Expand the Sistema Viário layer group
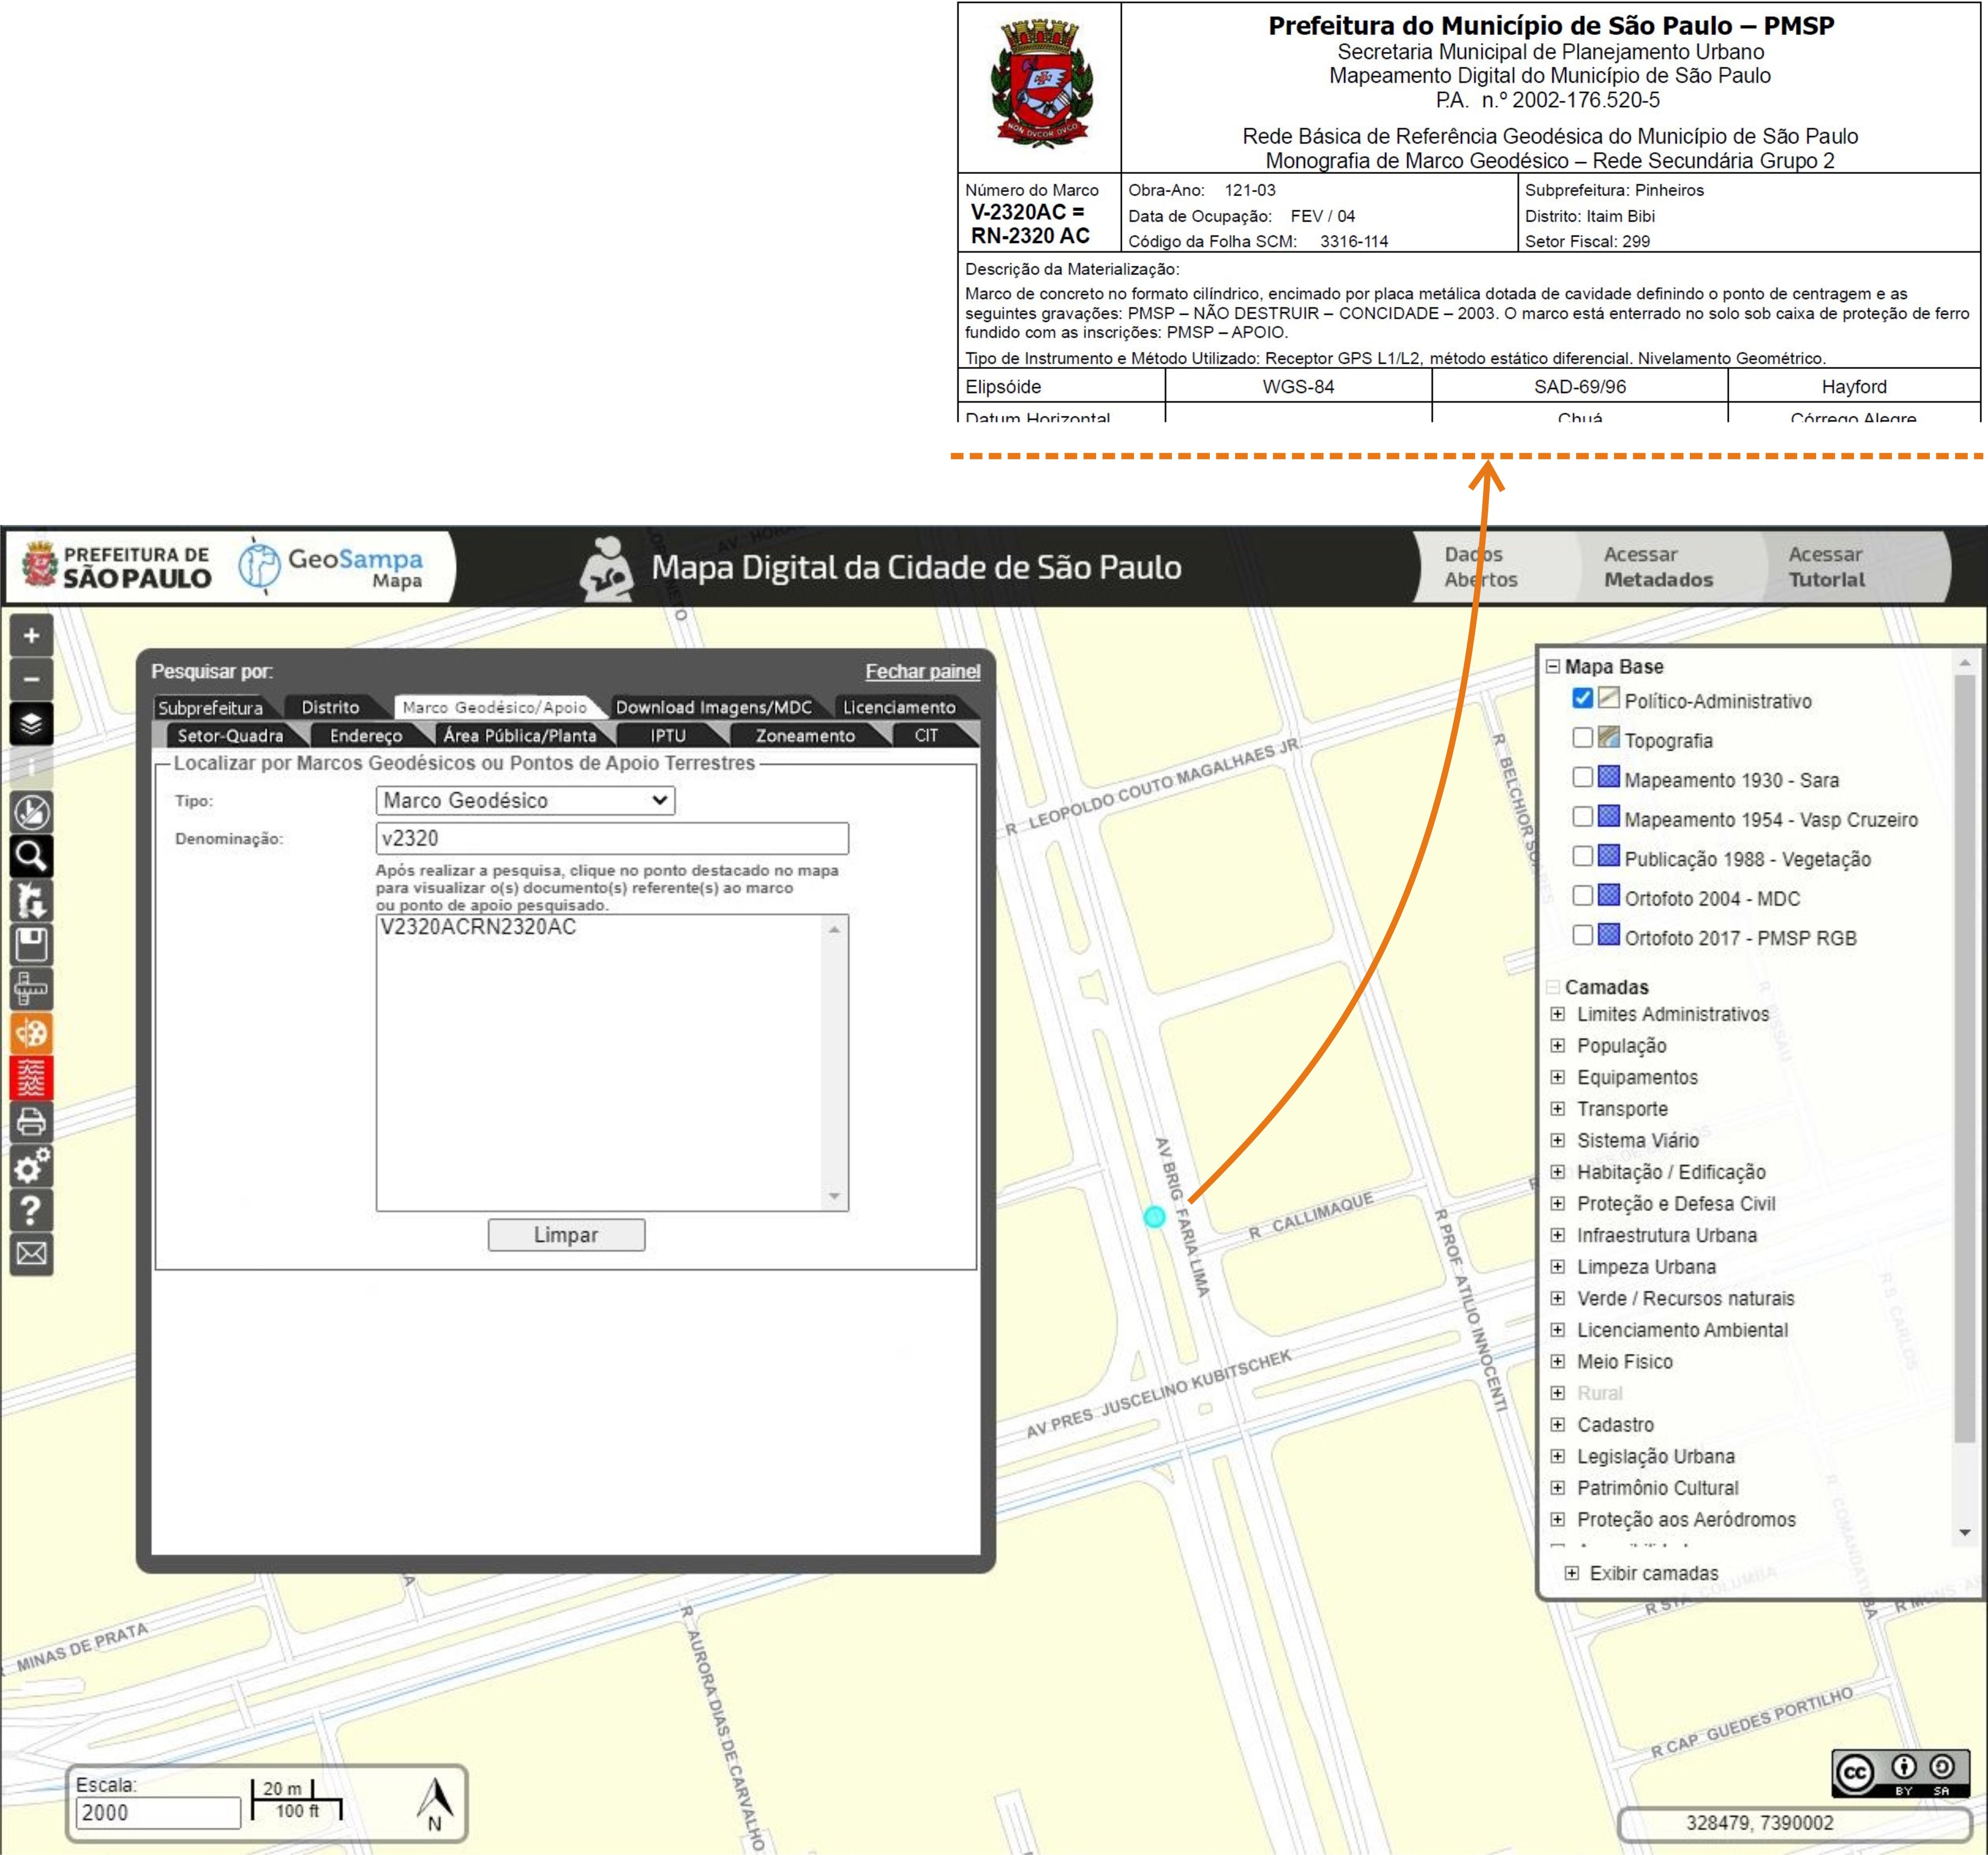This screenshot has height=1855, width=1988. coord(1557,1140)
